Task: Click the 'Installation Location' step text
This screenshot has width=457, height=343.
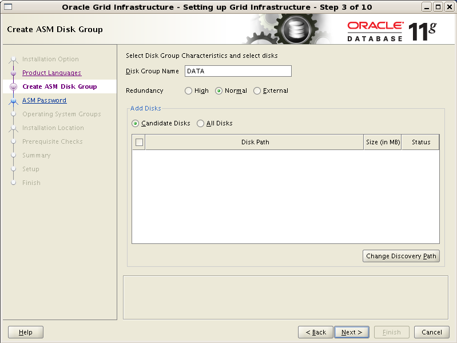Action: coord(53,128)
